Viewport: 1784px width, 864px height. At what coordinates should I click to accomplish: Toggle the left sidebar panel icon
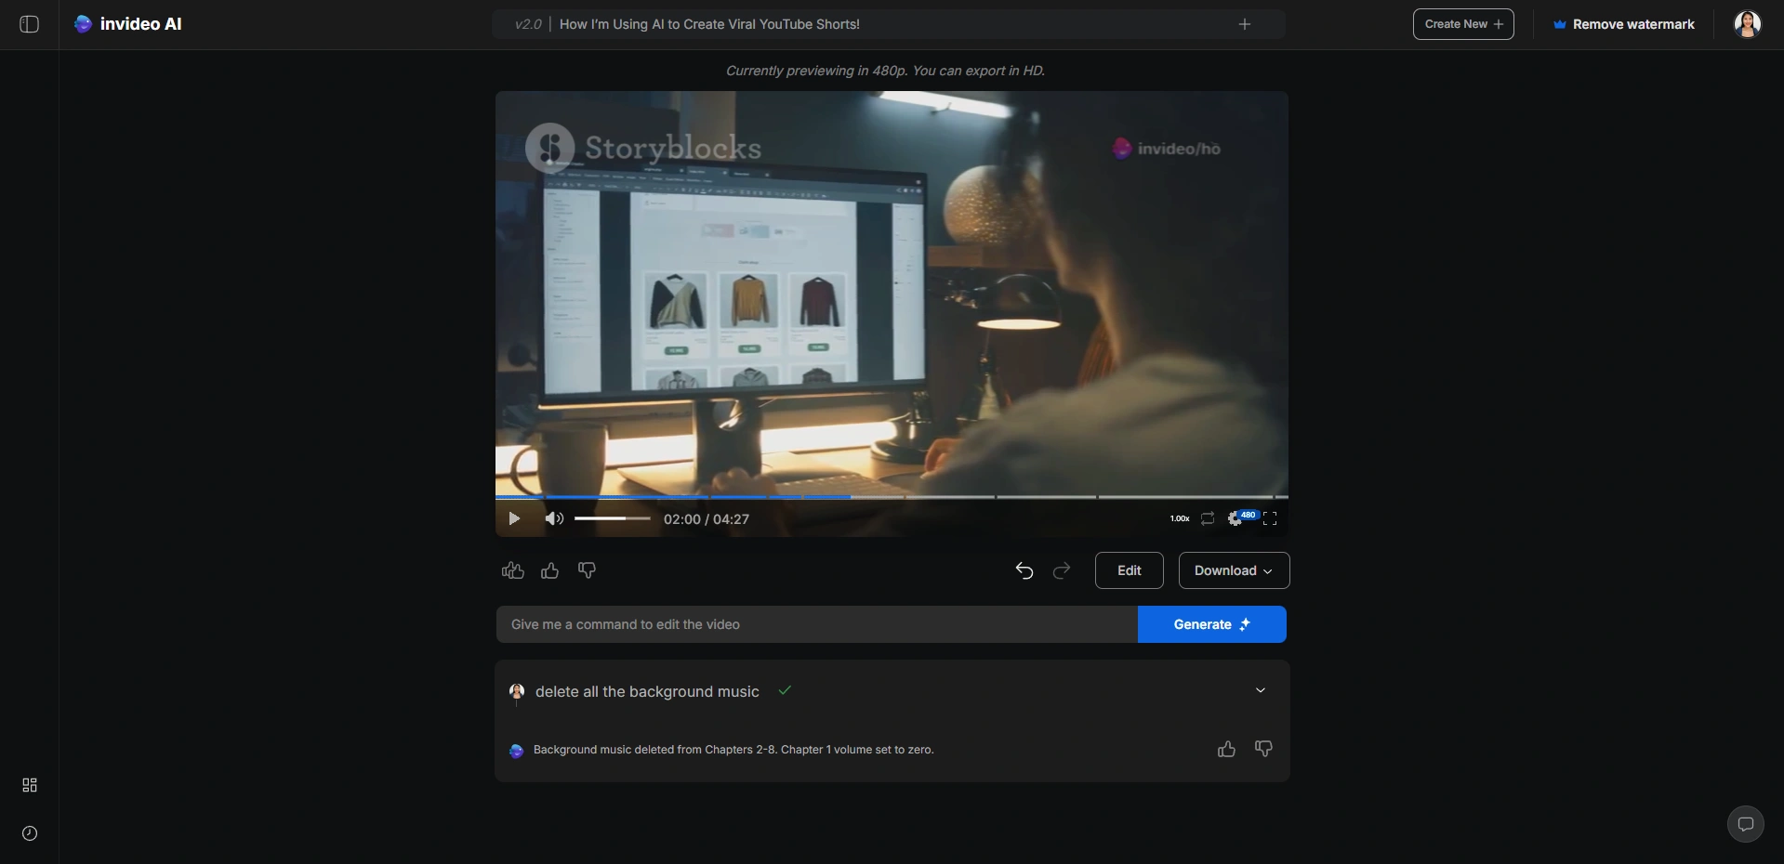pyautogui.click(x=29, y=24)
